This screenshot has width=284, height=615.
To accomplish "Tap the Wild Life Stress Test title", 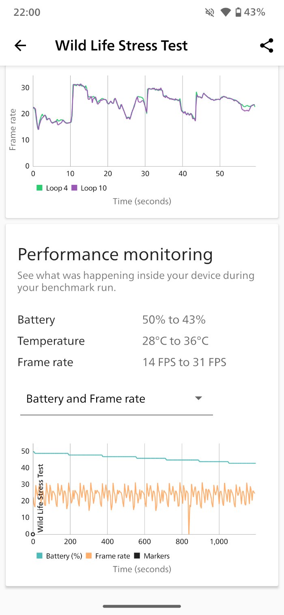I will [121, 45].
